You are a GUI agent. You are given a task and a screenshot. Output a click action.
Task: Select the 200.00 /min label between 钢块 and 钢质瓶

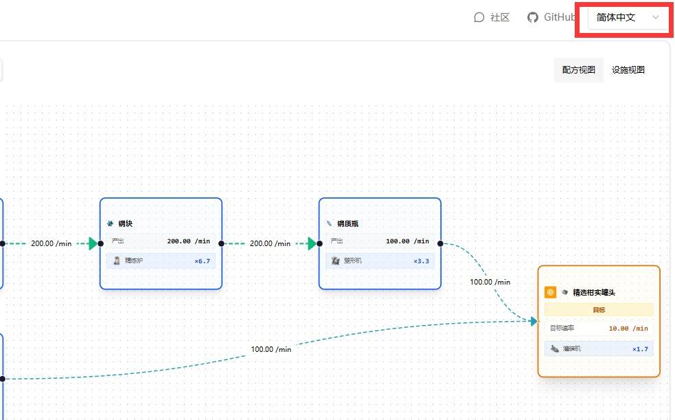click(270, 243)
